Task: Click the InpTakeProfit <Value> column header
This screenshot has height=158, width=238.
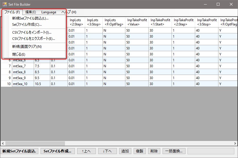Action: pyautogui.click(x=137, y=22)
